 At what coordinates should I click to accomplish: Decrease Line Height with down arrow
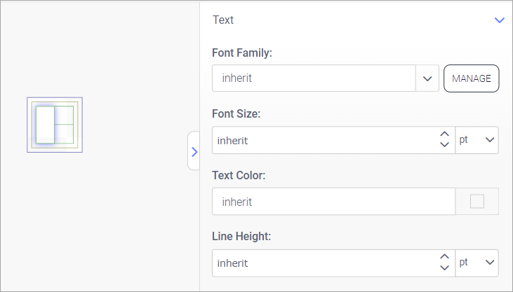pyautogui.click(x=444, y=268)
